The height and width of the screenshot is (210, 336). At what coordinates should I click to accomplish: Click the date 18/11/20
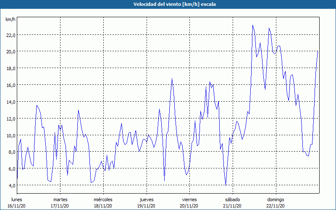(x=103, y=206)
